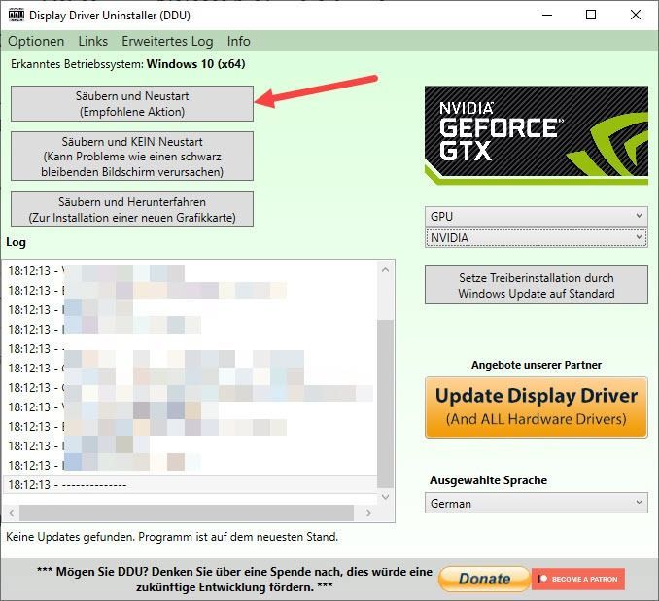Image resolution: width=659 pixels, height=601 pixels.
Task: Open the Info menu
Action: (x=239, y=41)
